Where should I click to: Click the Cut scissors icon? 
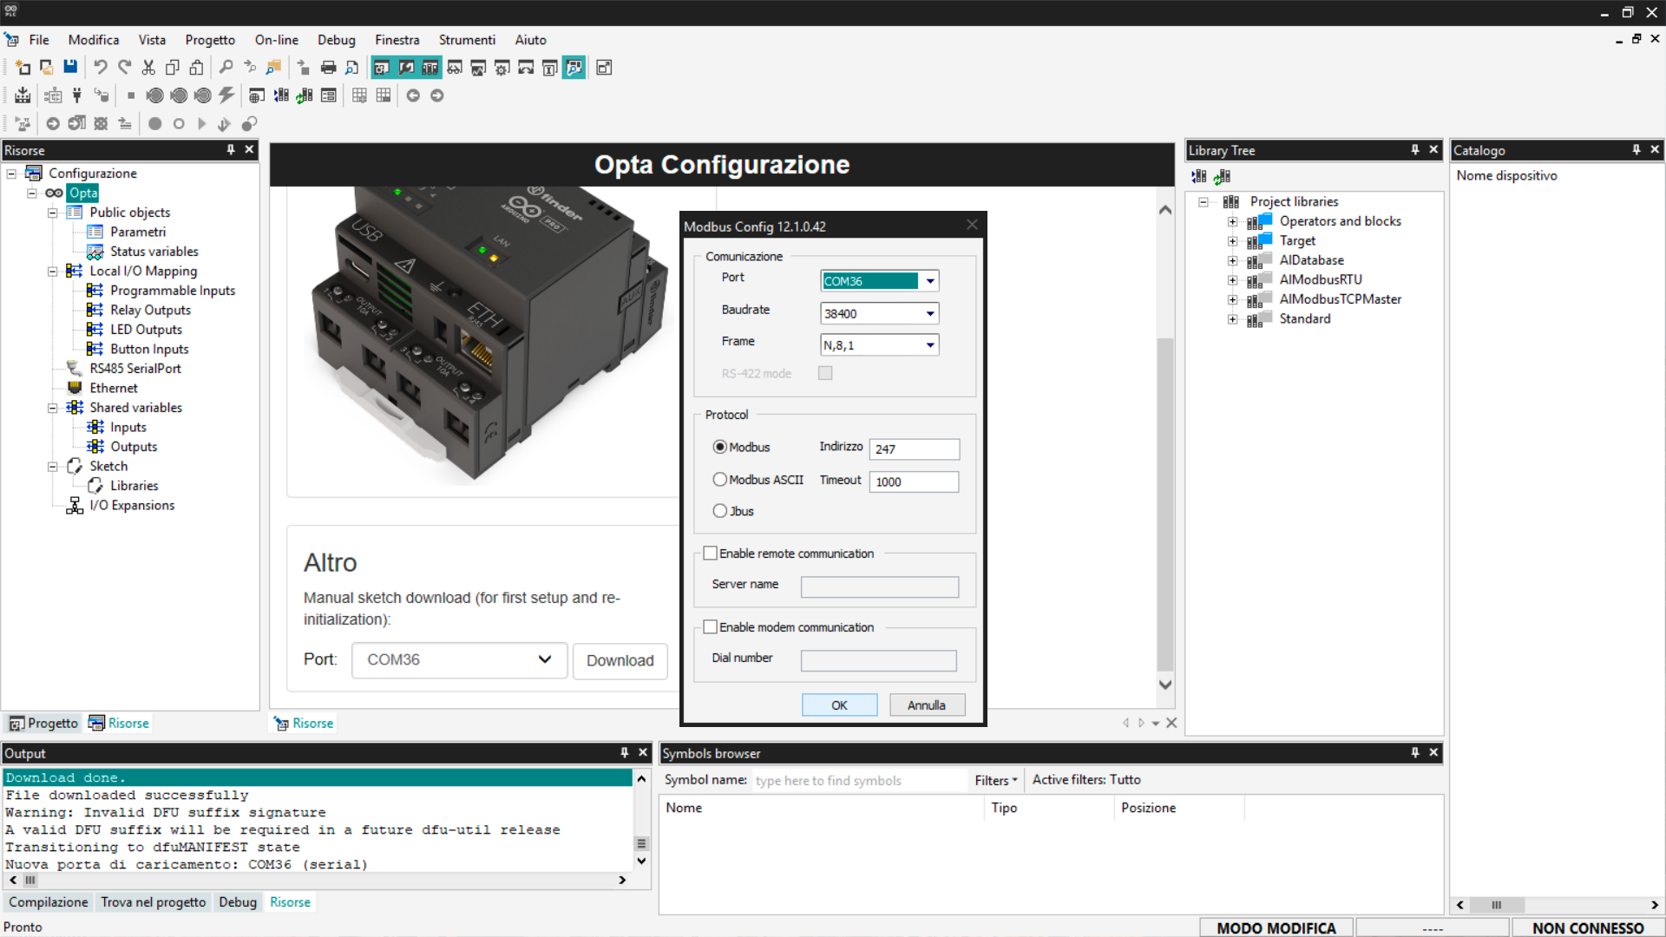pos(148,68)
